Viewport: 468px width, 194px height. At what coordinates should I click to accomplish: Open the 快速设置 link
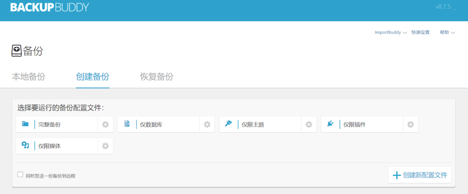point(420,32)
